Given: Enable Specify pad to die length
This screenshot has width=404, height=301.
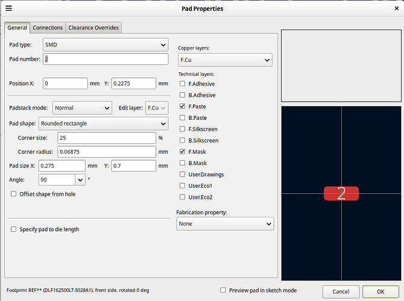Looking at the screenshot, I should (14, 229).
